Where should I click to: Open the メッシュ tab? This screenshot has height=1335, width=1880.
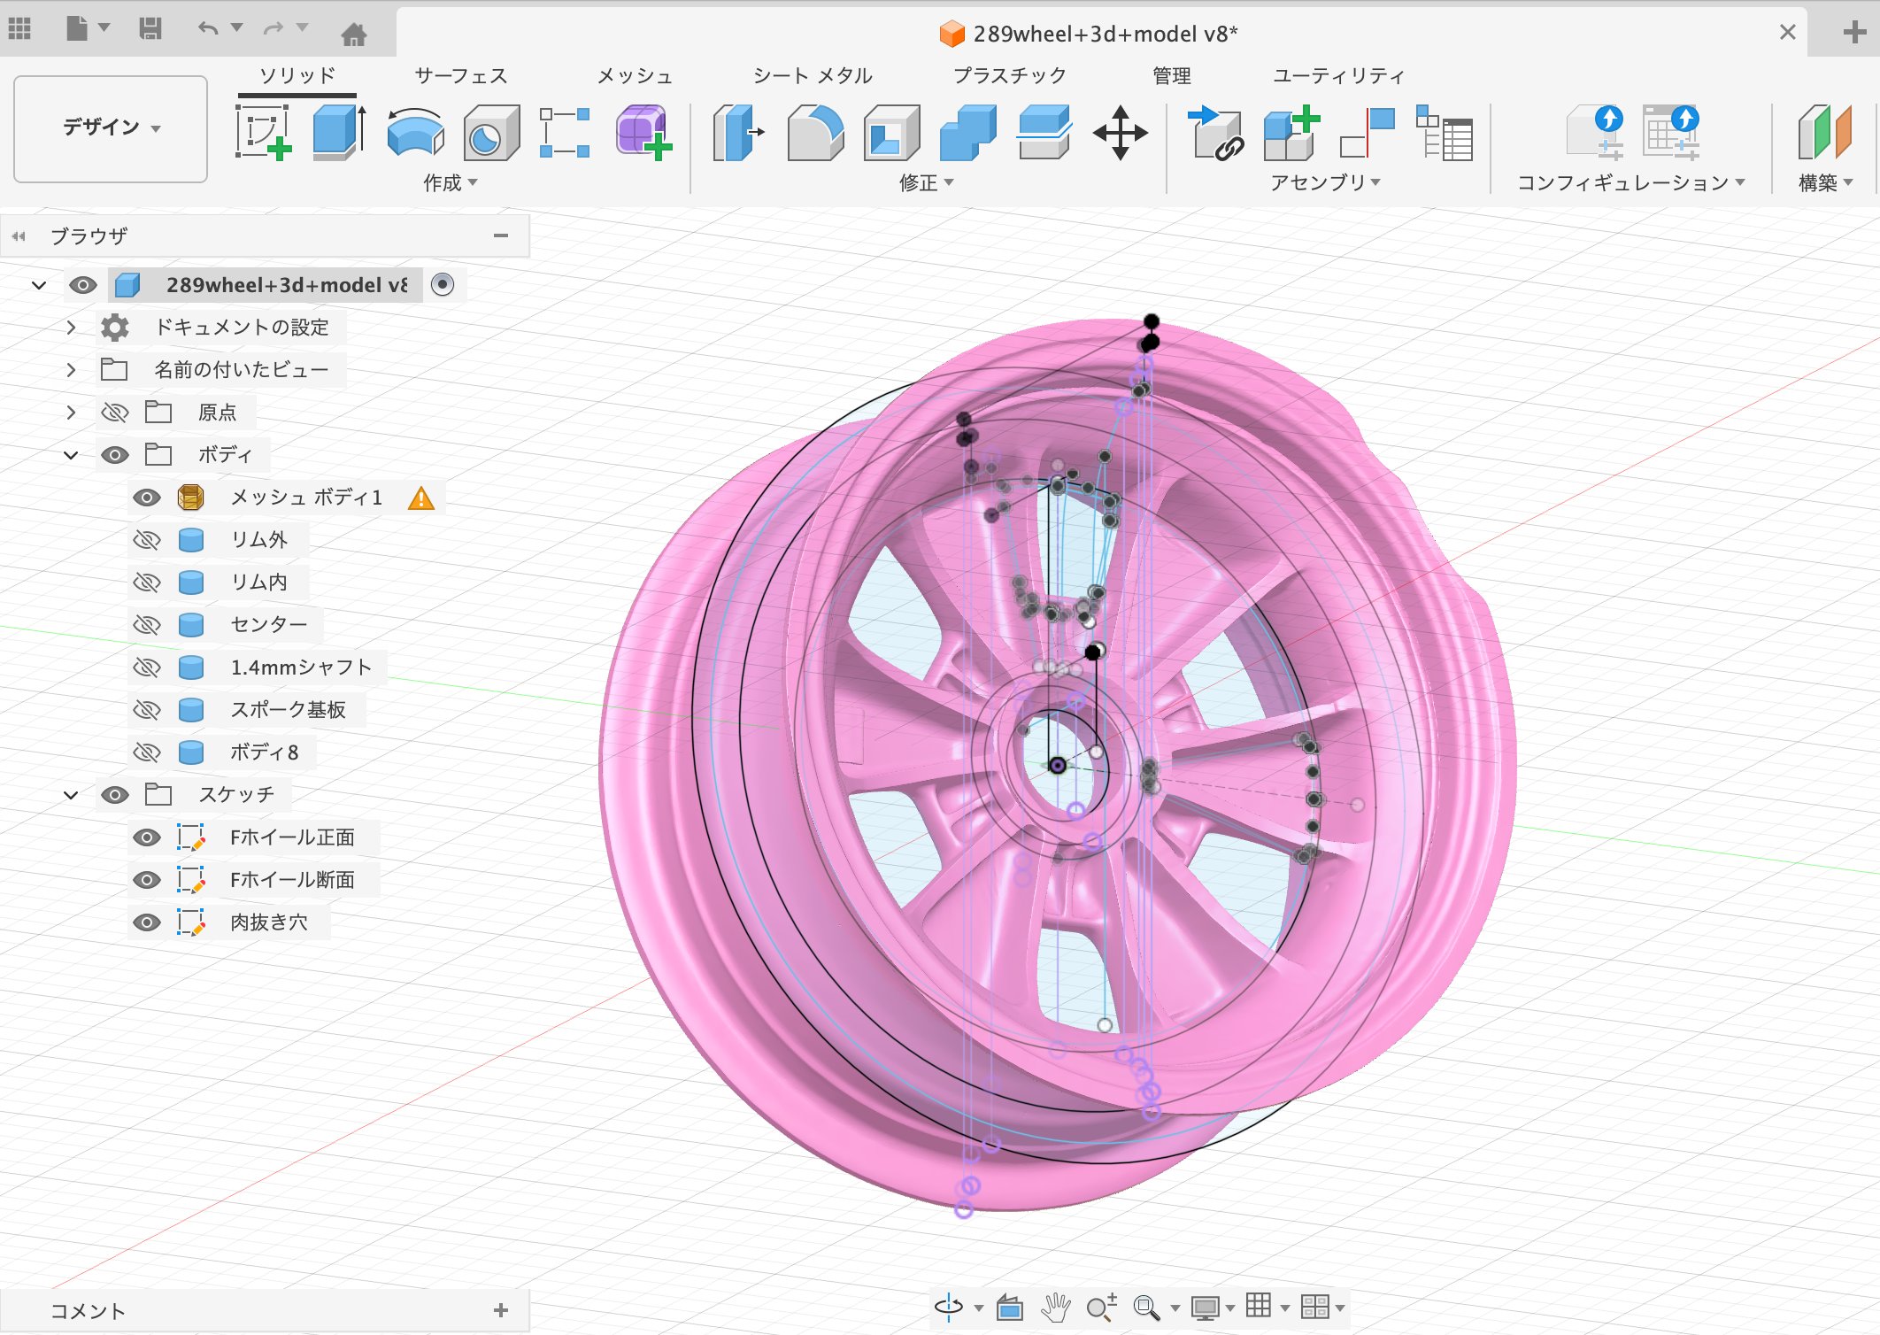[634, 76]
